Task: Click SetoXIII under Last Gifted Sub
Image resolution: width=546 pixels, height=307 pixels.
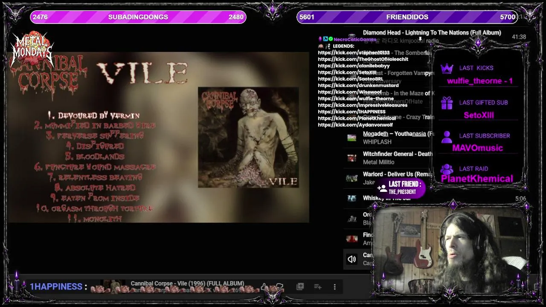Action: (x=479, y=116)
